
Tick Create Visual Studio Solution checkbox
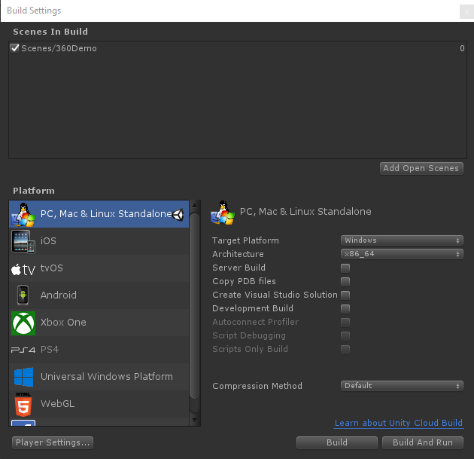point(345,295)
